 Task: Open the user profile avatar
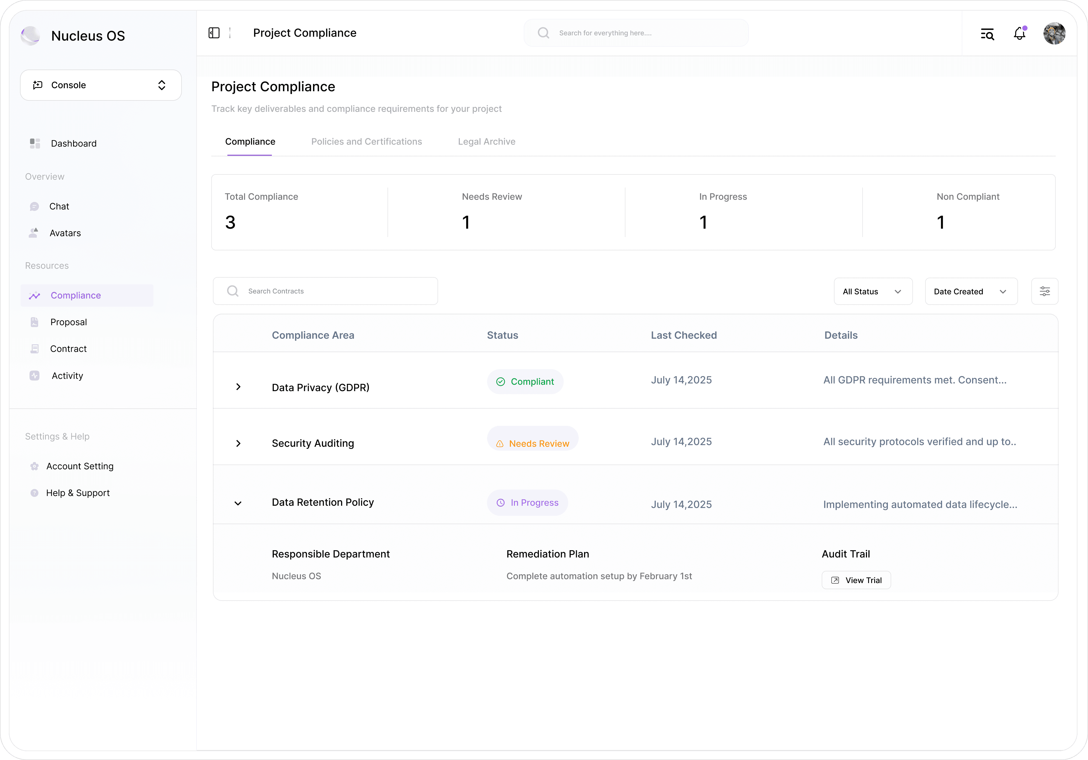1054,34
